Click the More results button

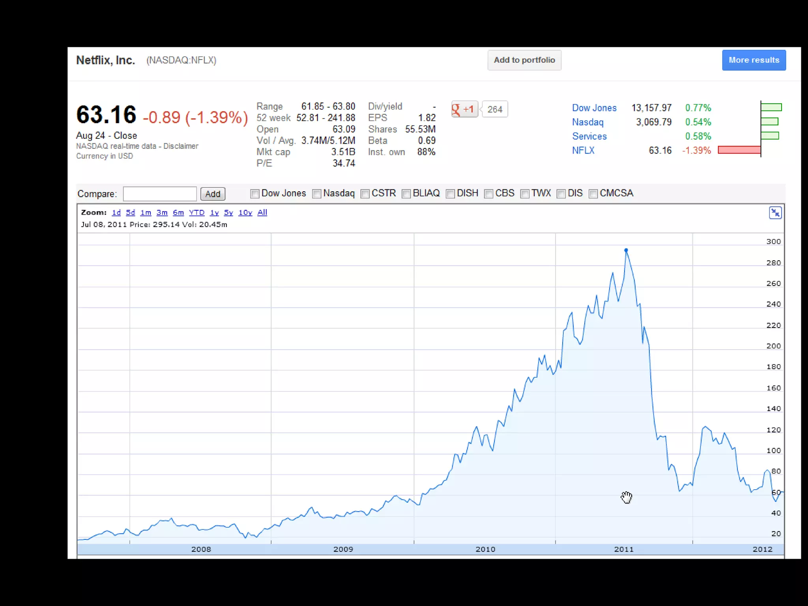click(754, 60)
